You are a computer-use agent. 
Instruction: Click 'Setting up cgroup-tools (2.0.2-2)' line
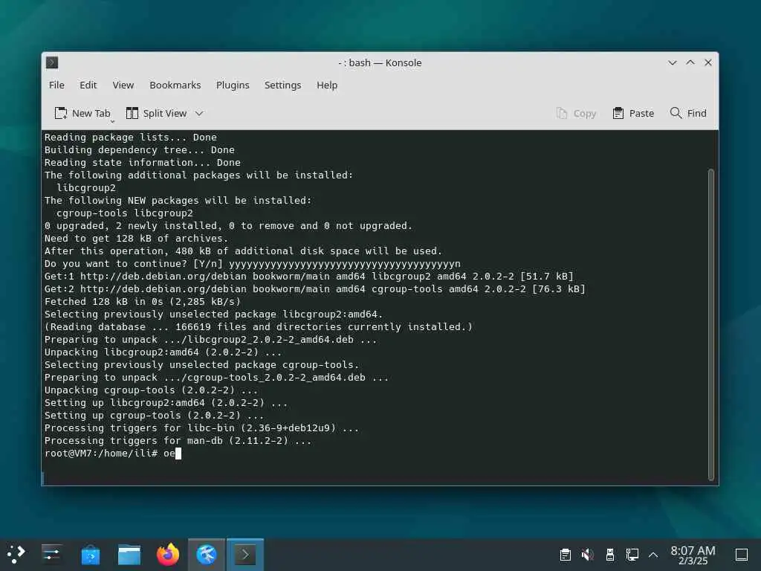155,416
